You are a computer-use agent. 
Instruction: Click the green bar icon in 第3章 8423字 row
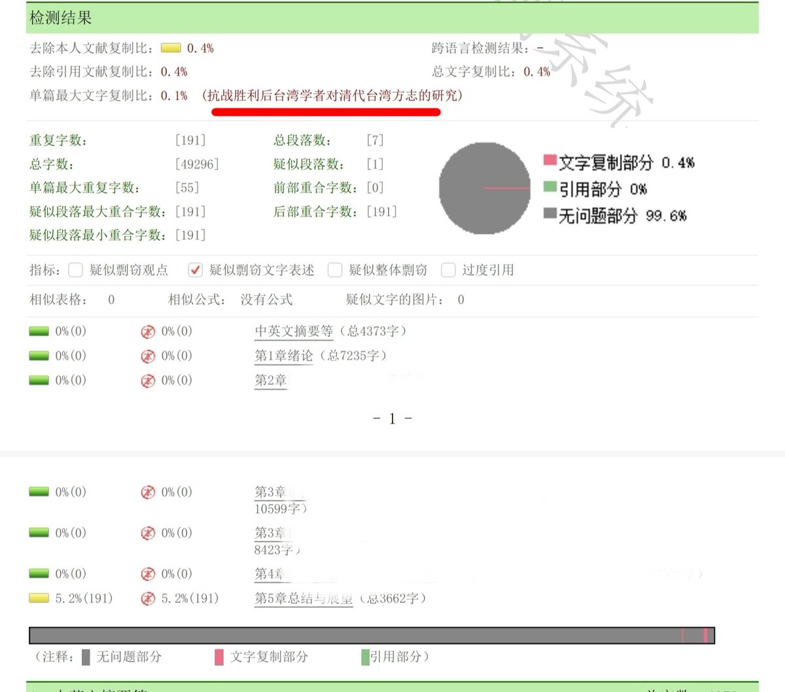point(39,533)
